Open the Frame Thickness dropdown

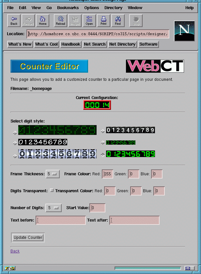click(x=52, y=174)
